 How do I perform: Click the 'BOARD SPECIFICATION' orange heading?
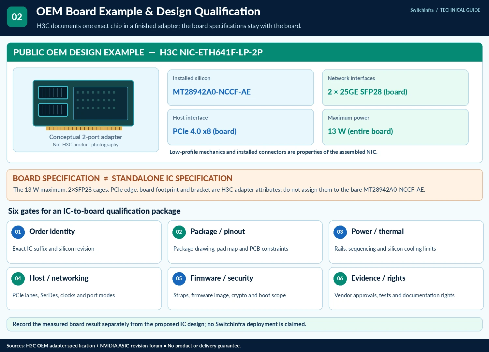56,179
